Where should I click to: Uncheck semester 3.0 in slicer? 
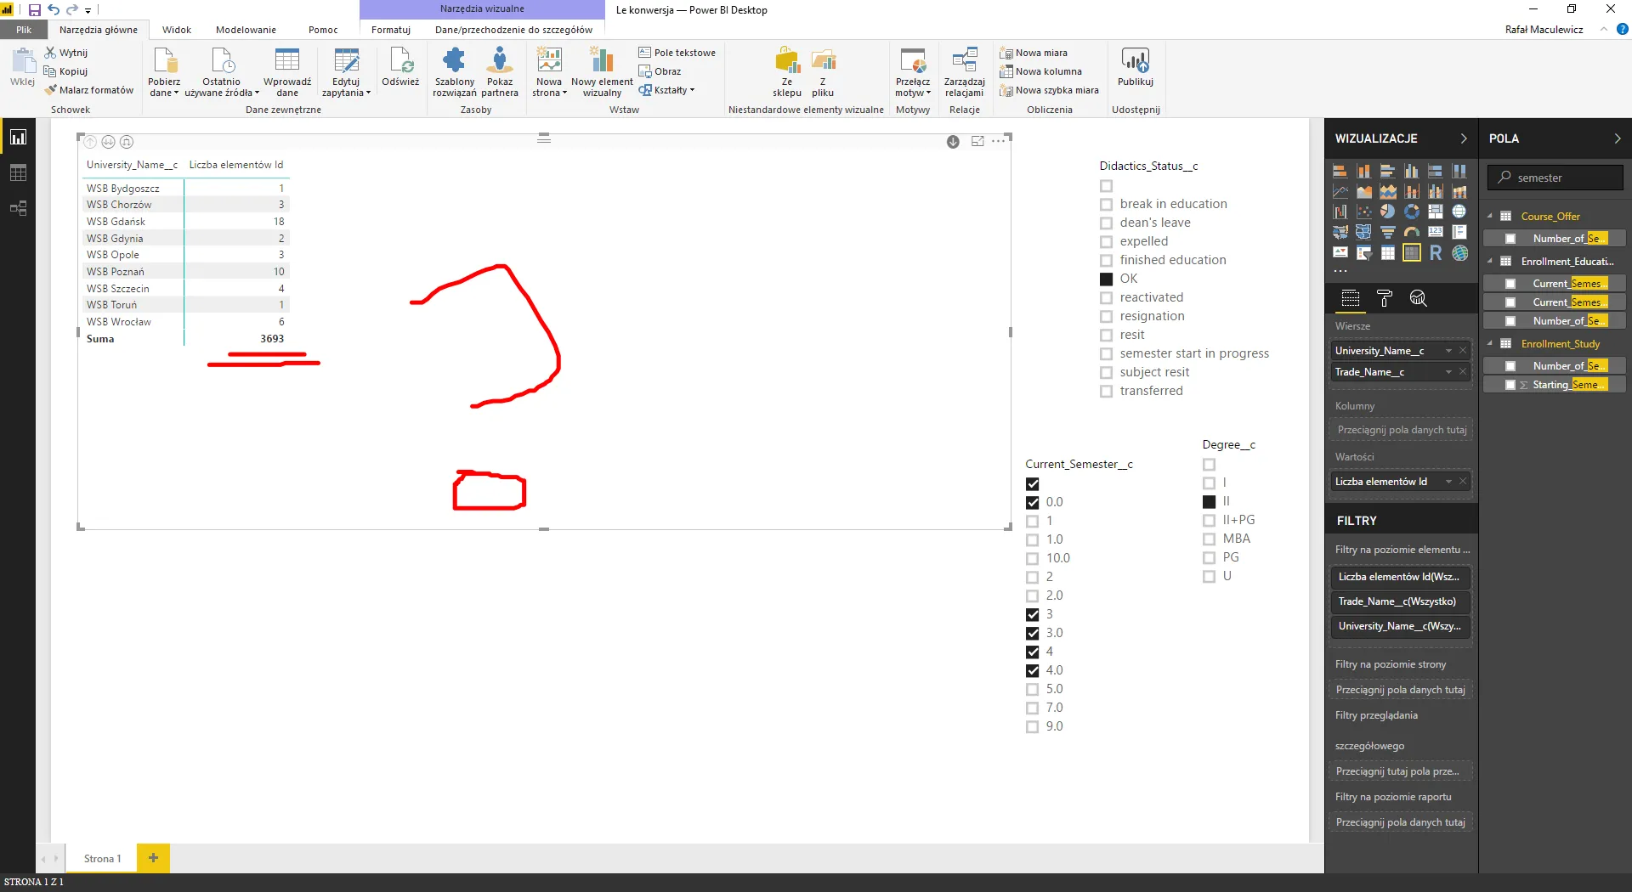tap(1032, 634)
